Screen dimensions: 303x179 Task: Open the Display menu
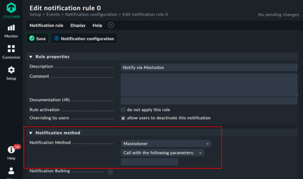78,25
